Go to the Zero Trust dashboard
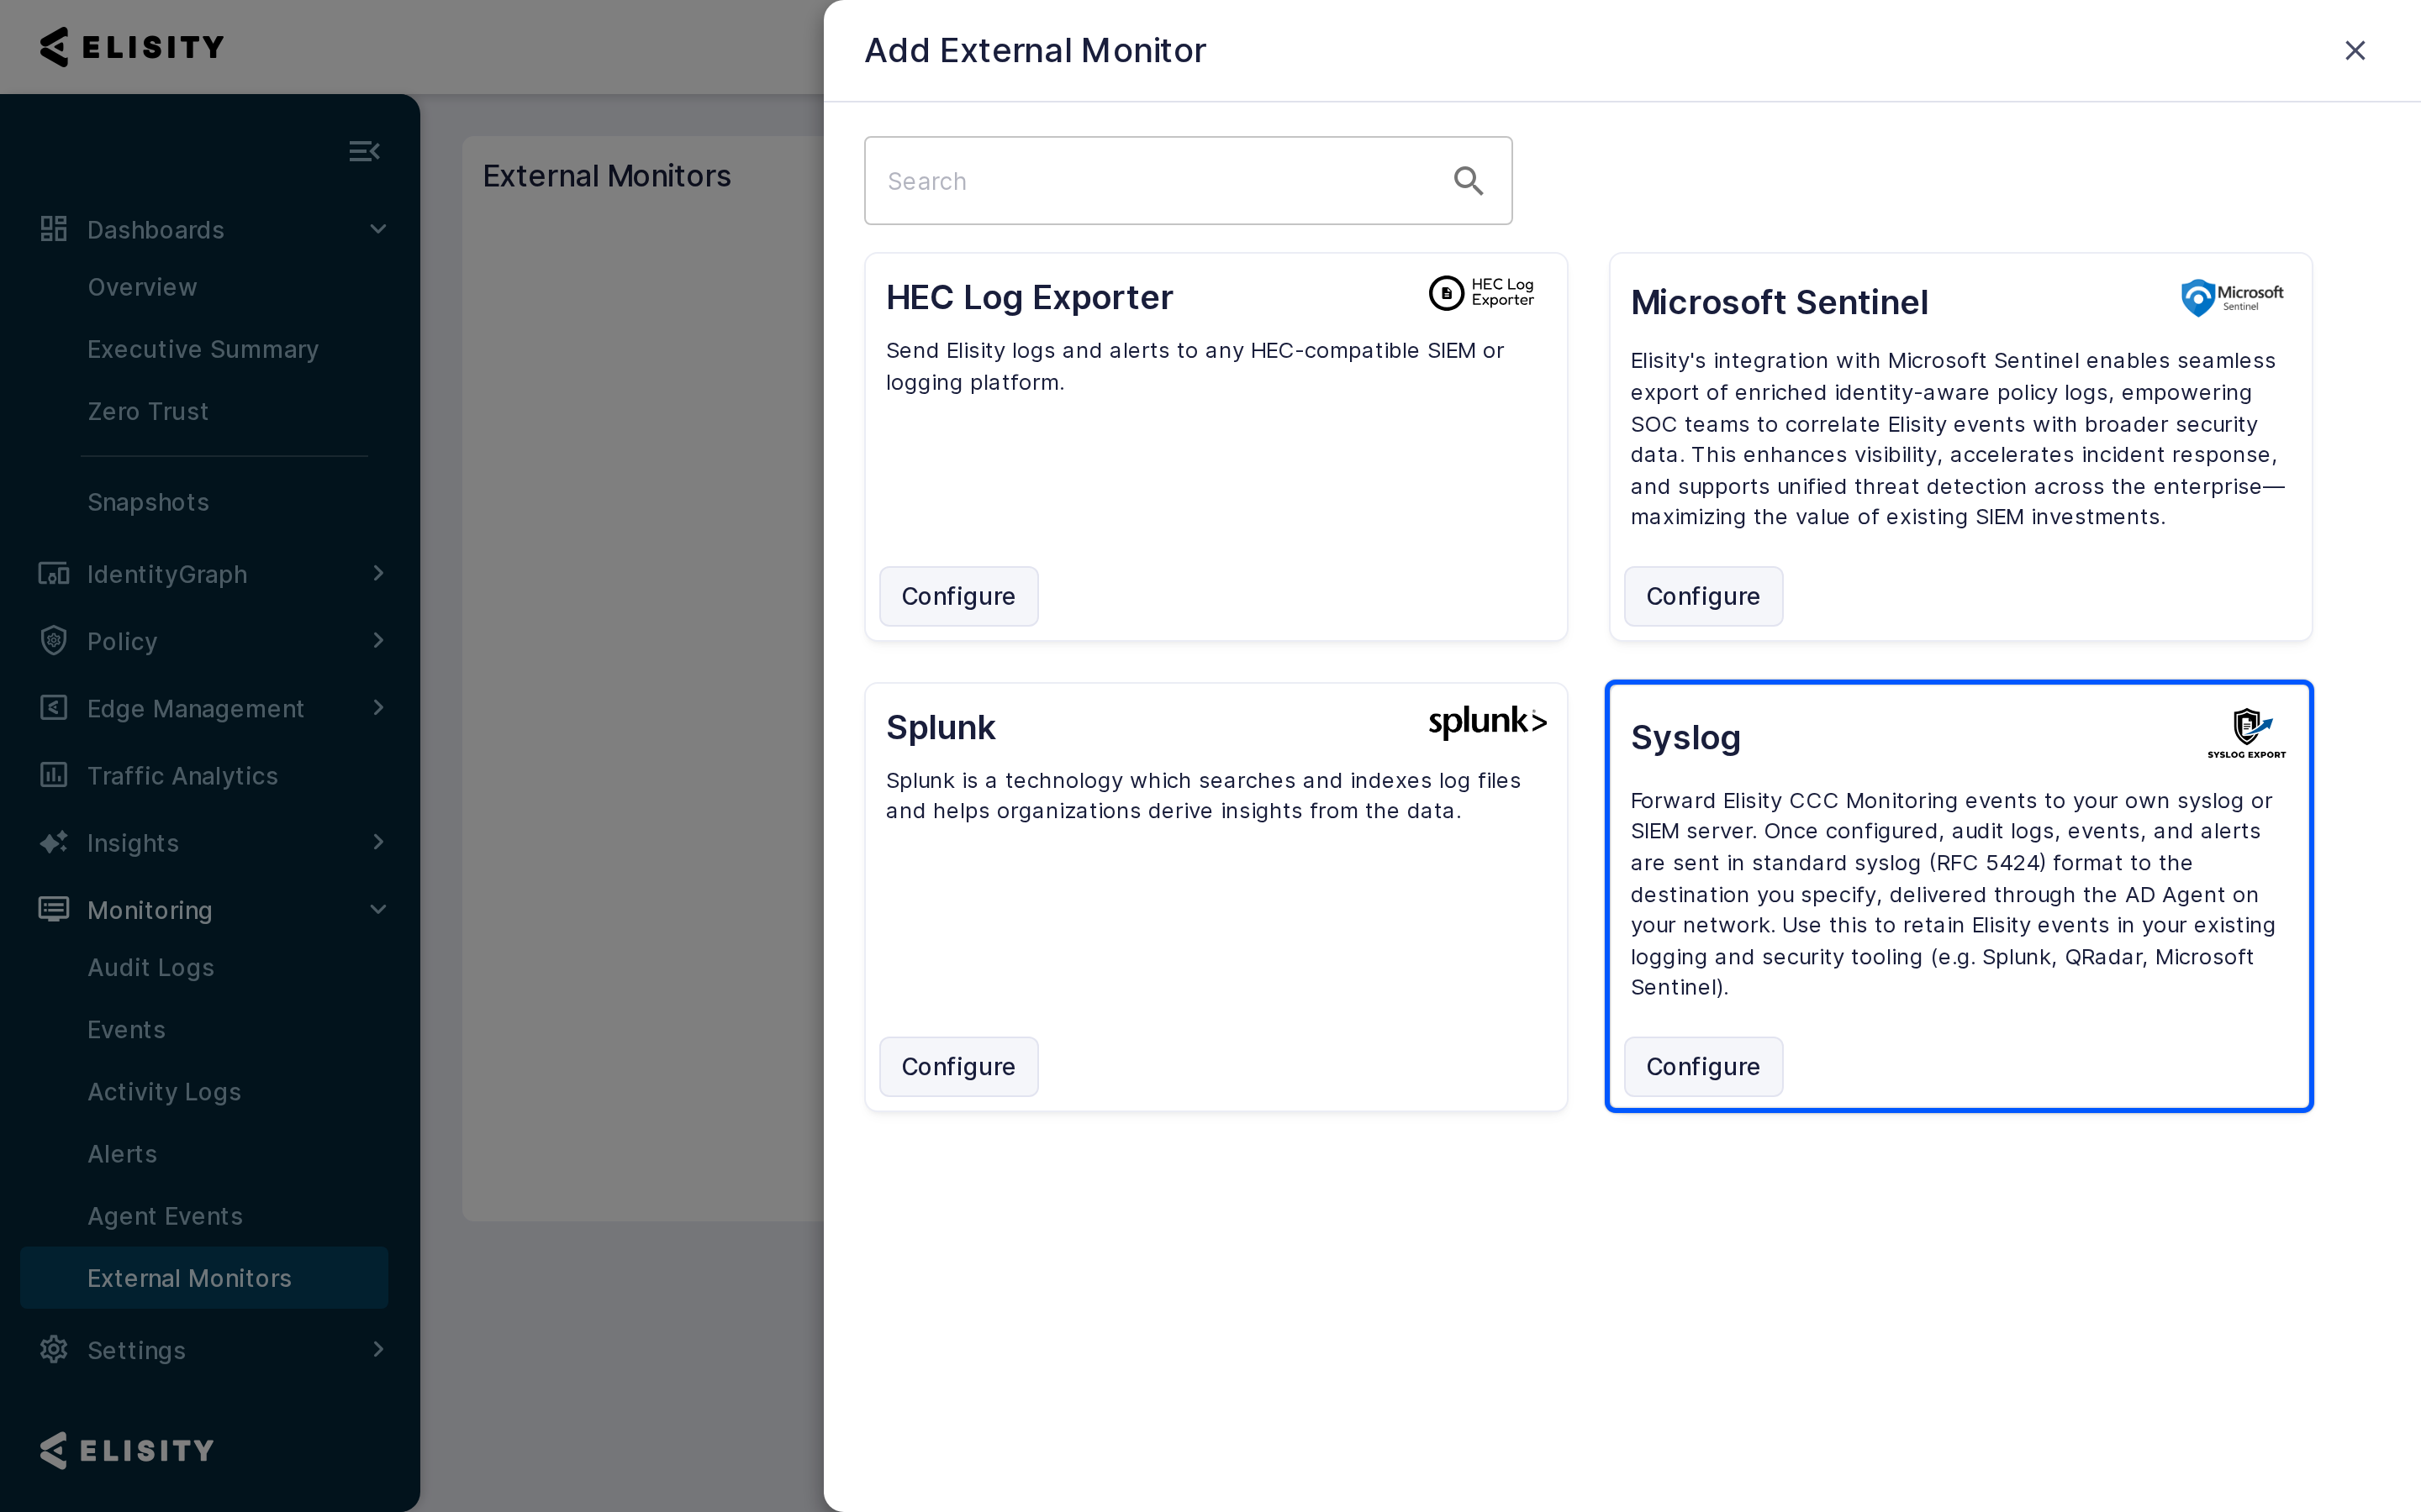 148,411
